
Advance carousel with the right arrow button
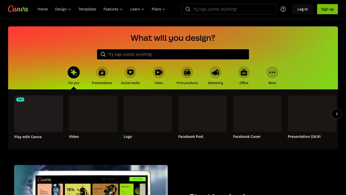click(337, 114)
